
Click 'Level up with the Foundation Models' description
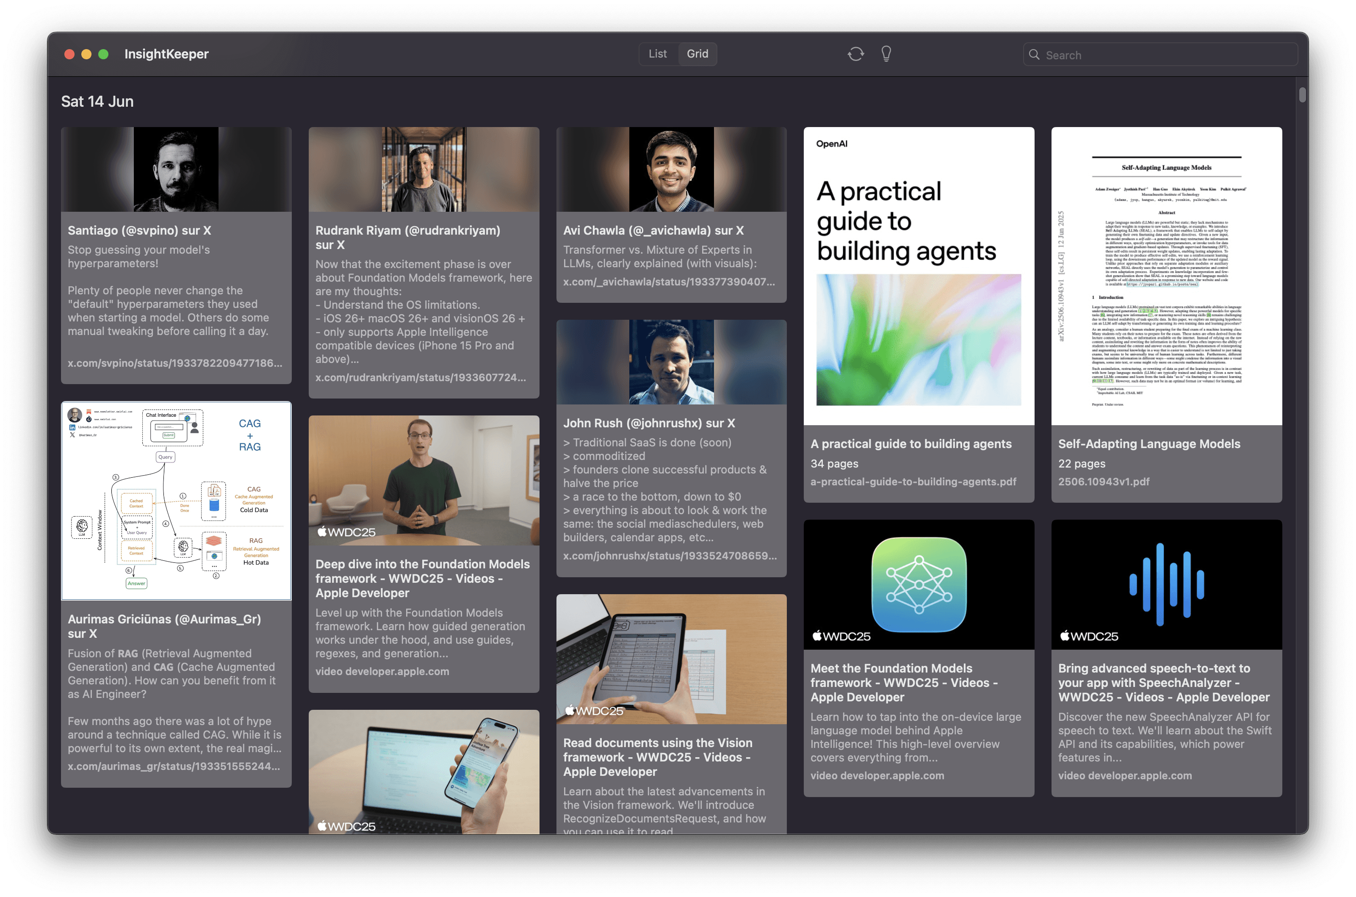click(420, 633)
